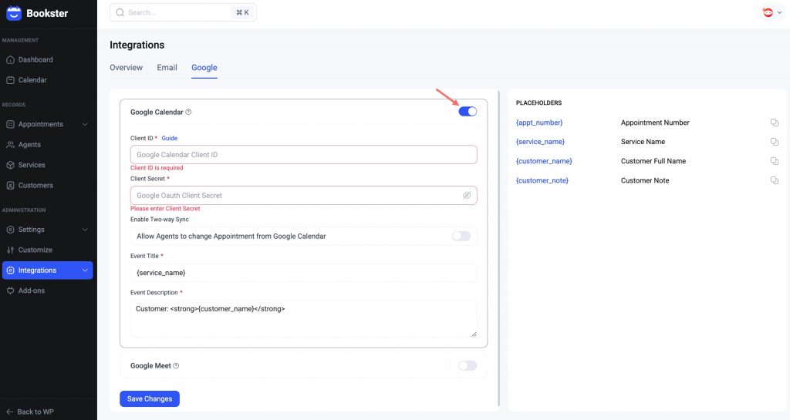Screen dimensions: 790x420
Task: Click the {customer_note} placeholder
Action: point(542,180)
